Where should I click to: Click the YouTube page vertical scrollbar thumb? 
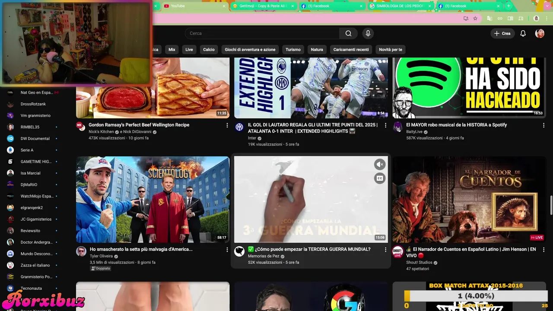[x=551, y=204]
